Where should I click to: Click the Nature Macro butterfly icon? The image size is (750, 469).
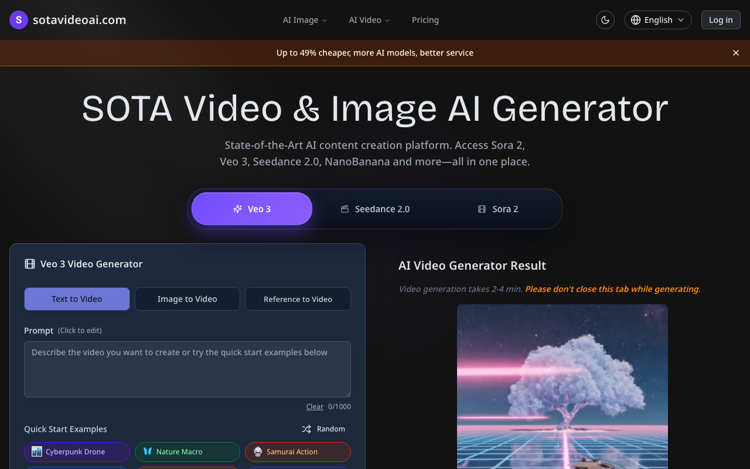click(x=148, y=451)
